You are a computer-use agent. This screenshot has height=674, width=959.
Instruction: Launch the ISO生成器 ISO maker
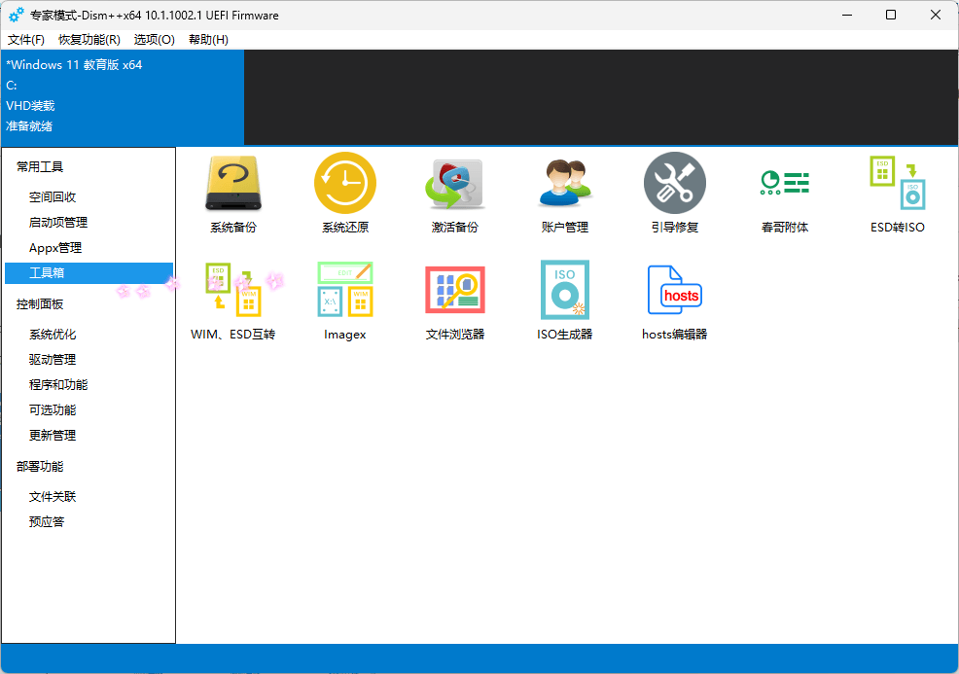pos(564,301)
